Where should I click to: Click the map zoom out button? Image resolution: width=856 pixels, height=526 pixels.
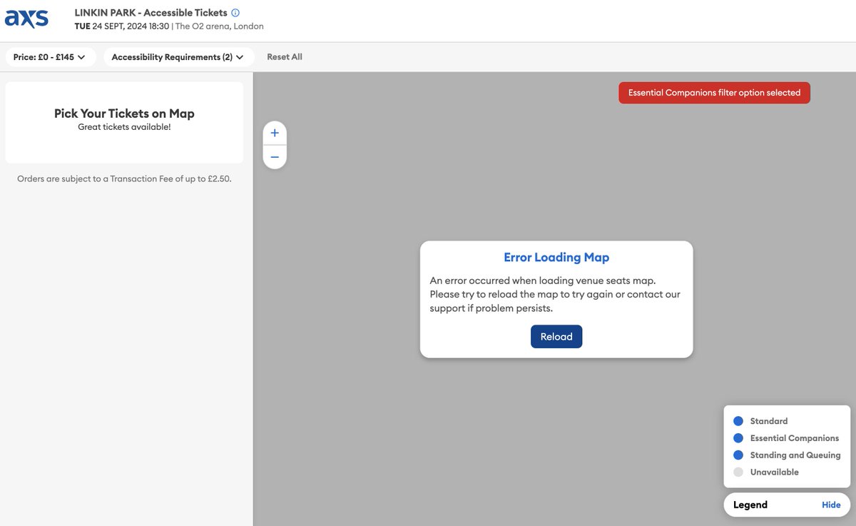click(275, 156)
